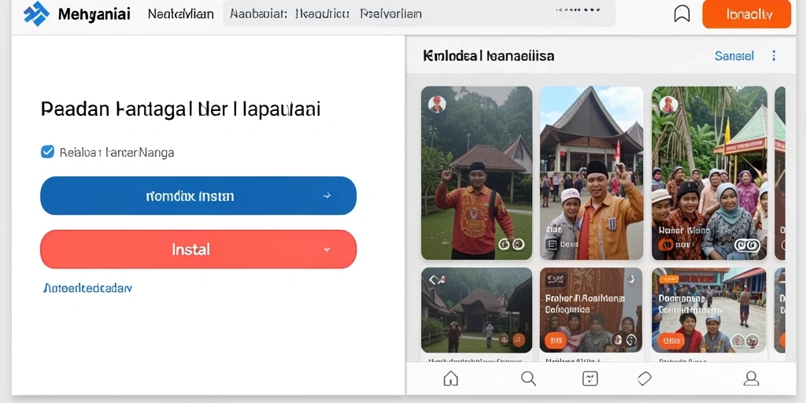806x403 pixels.
Task: Open photo of man in red batik shirt
Action: coord(476,172)
